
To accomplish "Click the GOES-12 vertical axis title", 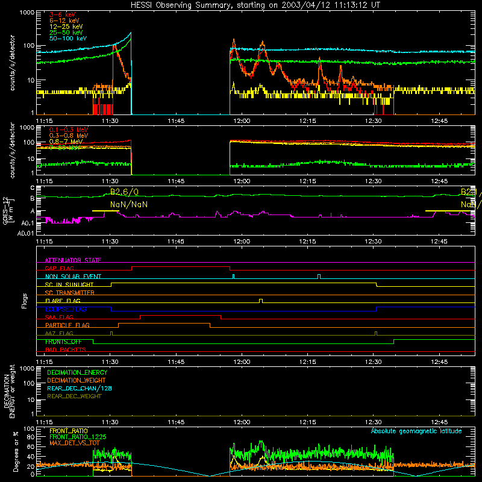I will pyautogui.click(x=8, y=210).
